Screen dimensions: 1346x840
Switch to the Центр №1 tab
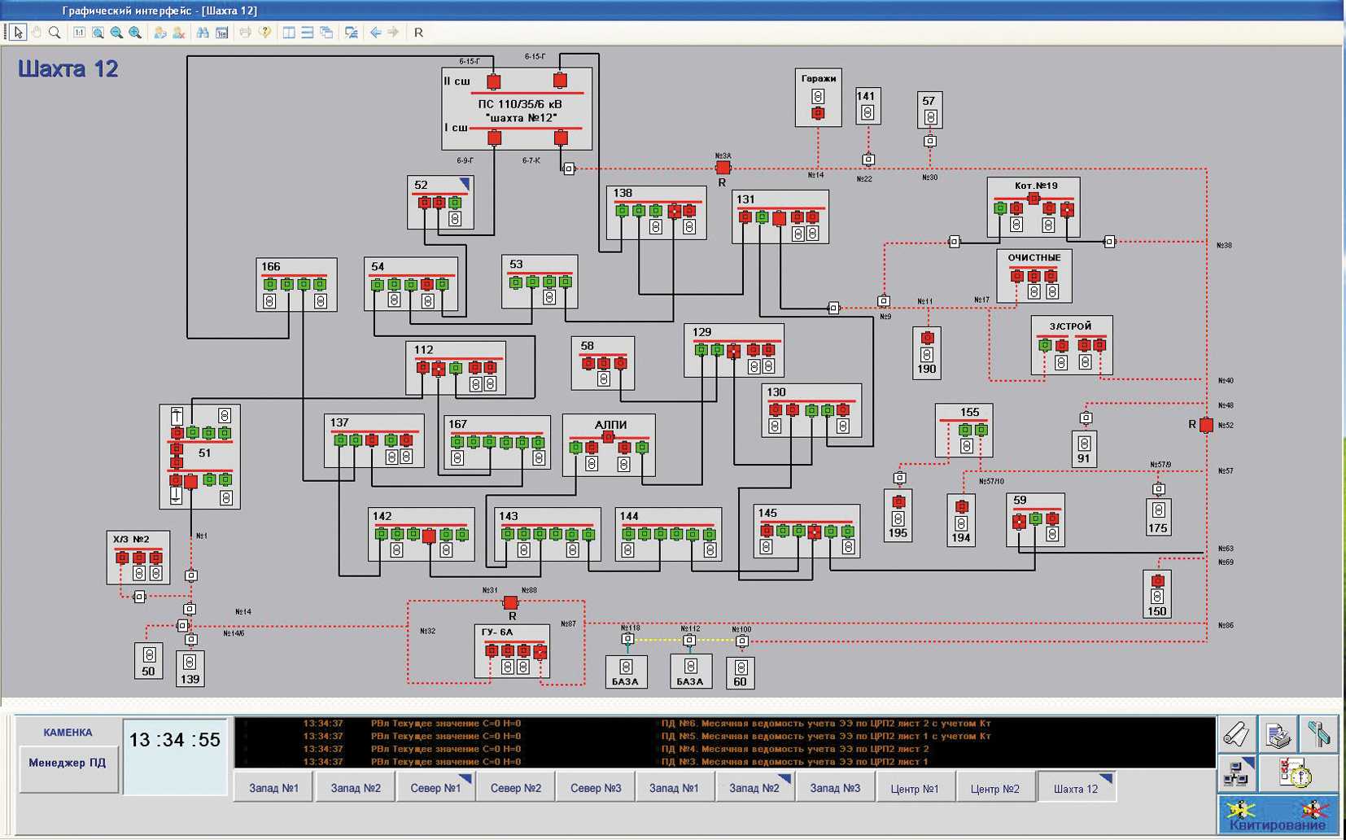[x=914, y=788]
